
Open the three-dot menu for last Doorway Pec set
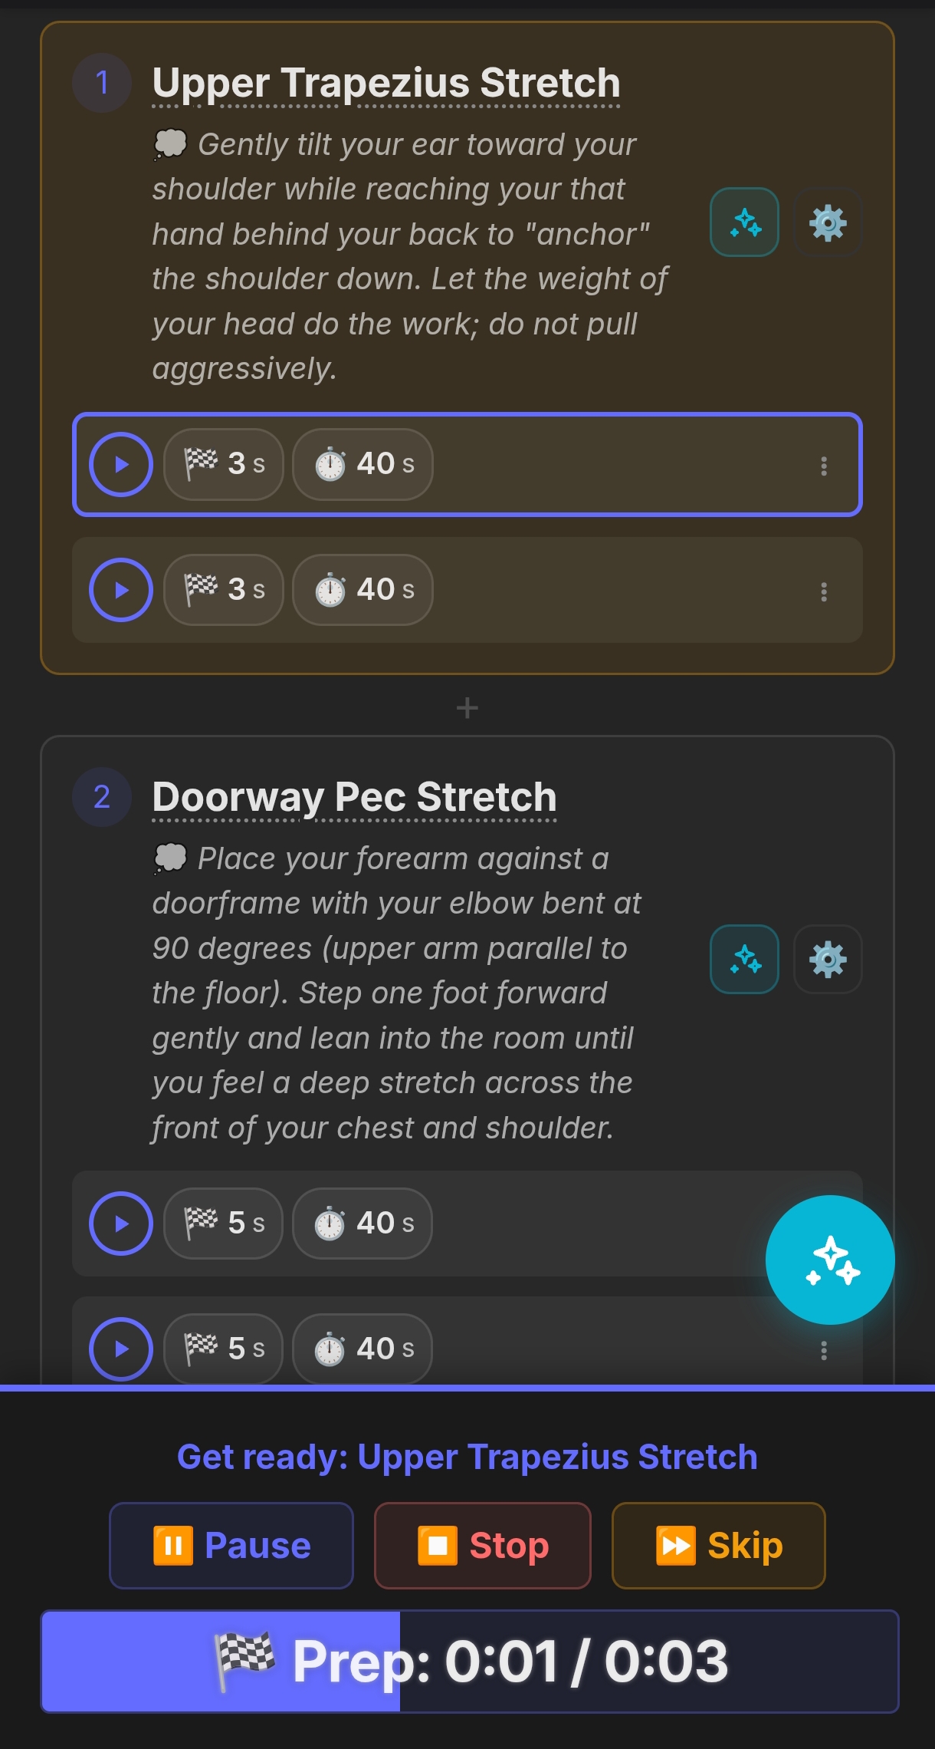[824, 1349]
